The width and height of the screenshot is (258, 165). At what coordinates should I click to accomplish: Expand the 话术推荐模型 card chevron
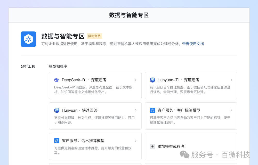pos(135,141)
